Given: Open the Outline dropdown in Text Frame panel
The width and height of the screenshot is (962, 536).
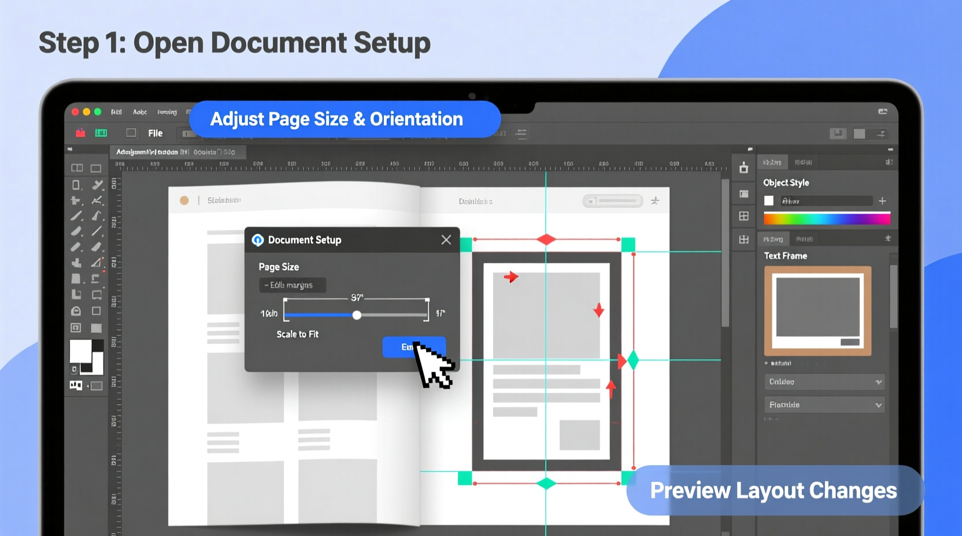Looking at the screenshot, I should click(824, 382).
